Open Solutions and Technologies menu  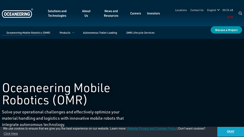[57, 13]
